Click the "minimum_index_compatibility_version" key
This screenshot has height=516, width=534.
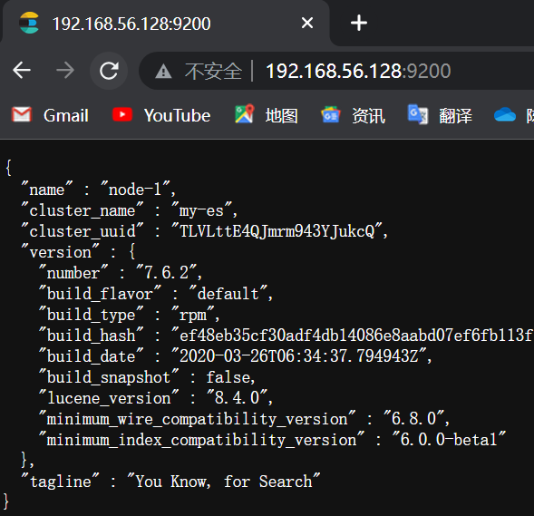[201, 440]
